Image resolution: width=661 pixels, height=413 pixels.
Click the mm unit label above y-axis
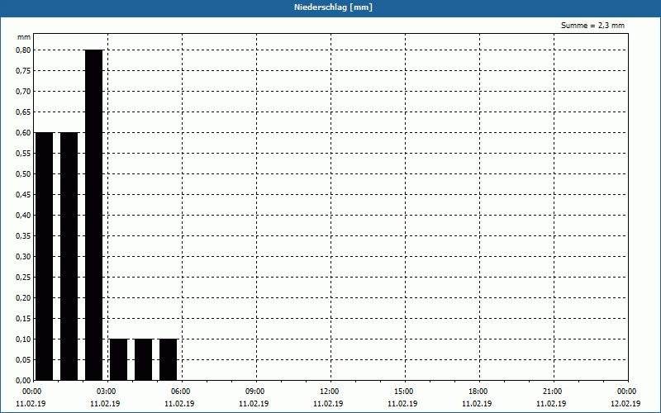23,37
